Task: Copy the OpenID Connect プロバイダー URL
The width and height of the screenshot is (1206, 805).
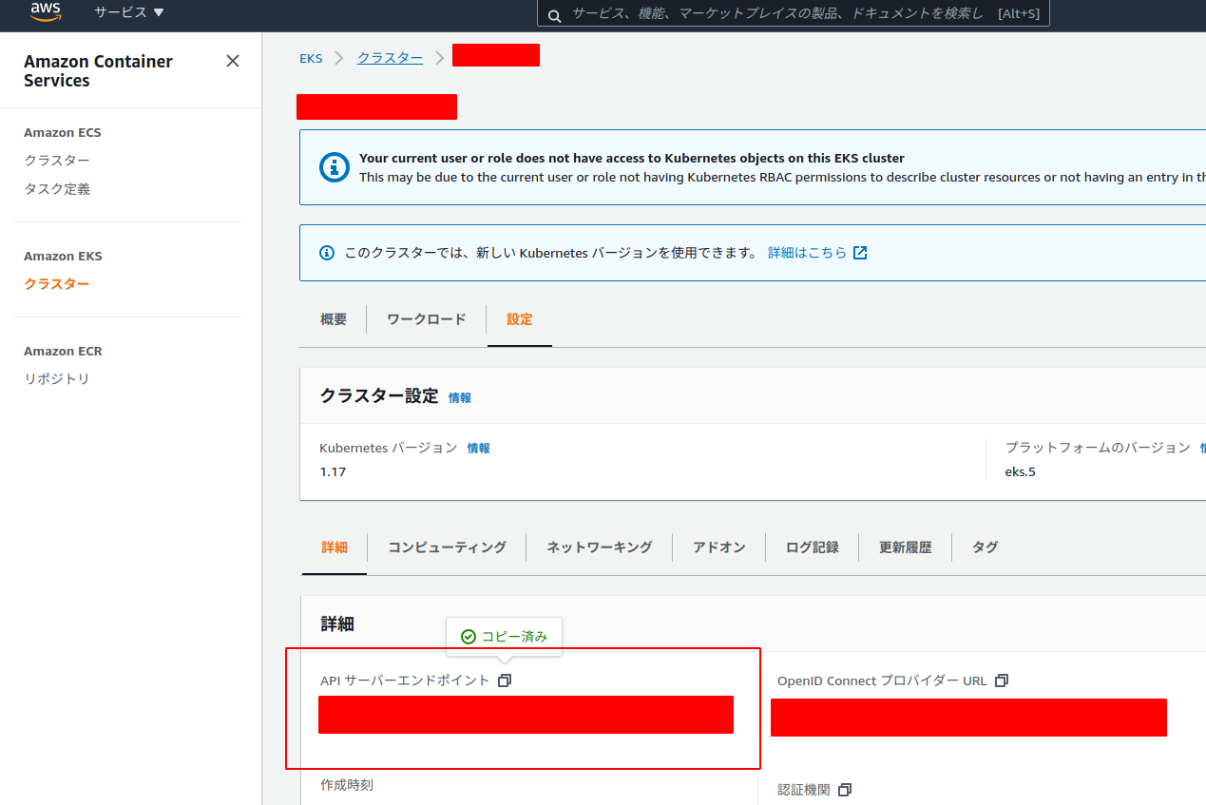Action: (1002, 680)
